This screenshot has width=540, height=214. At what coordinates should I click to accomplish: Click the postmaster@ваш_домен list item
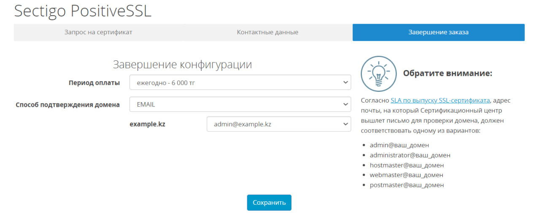(407, 185)
